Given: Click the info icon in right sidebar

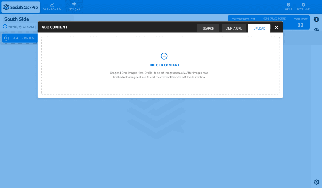Looking at the screenshot, I should (316, 19).
